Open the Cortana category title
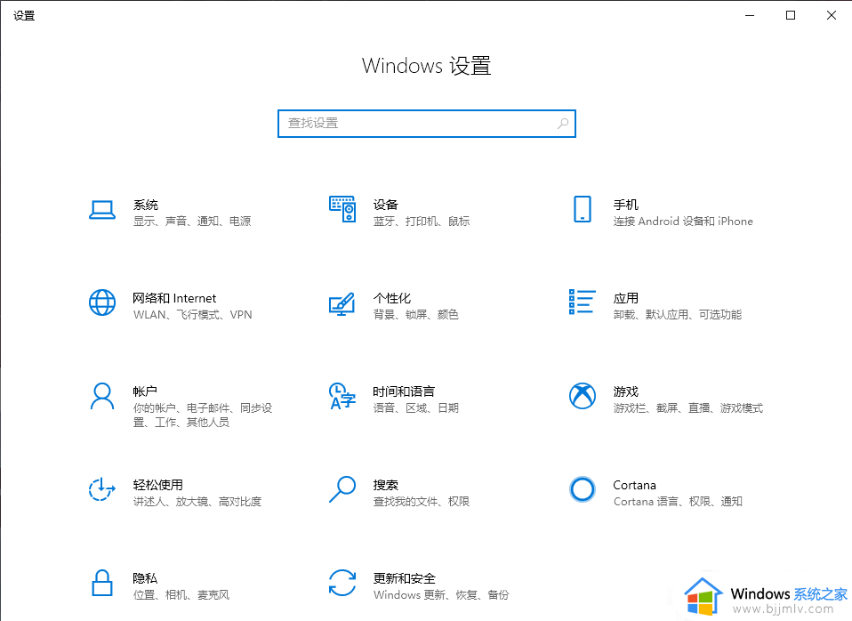Screen dimensions: 852x621 [635, 485]
